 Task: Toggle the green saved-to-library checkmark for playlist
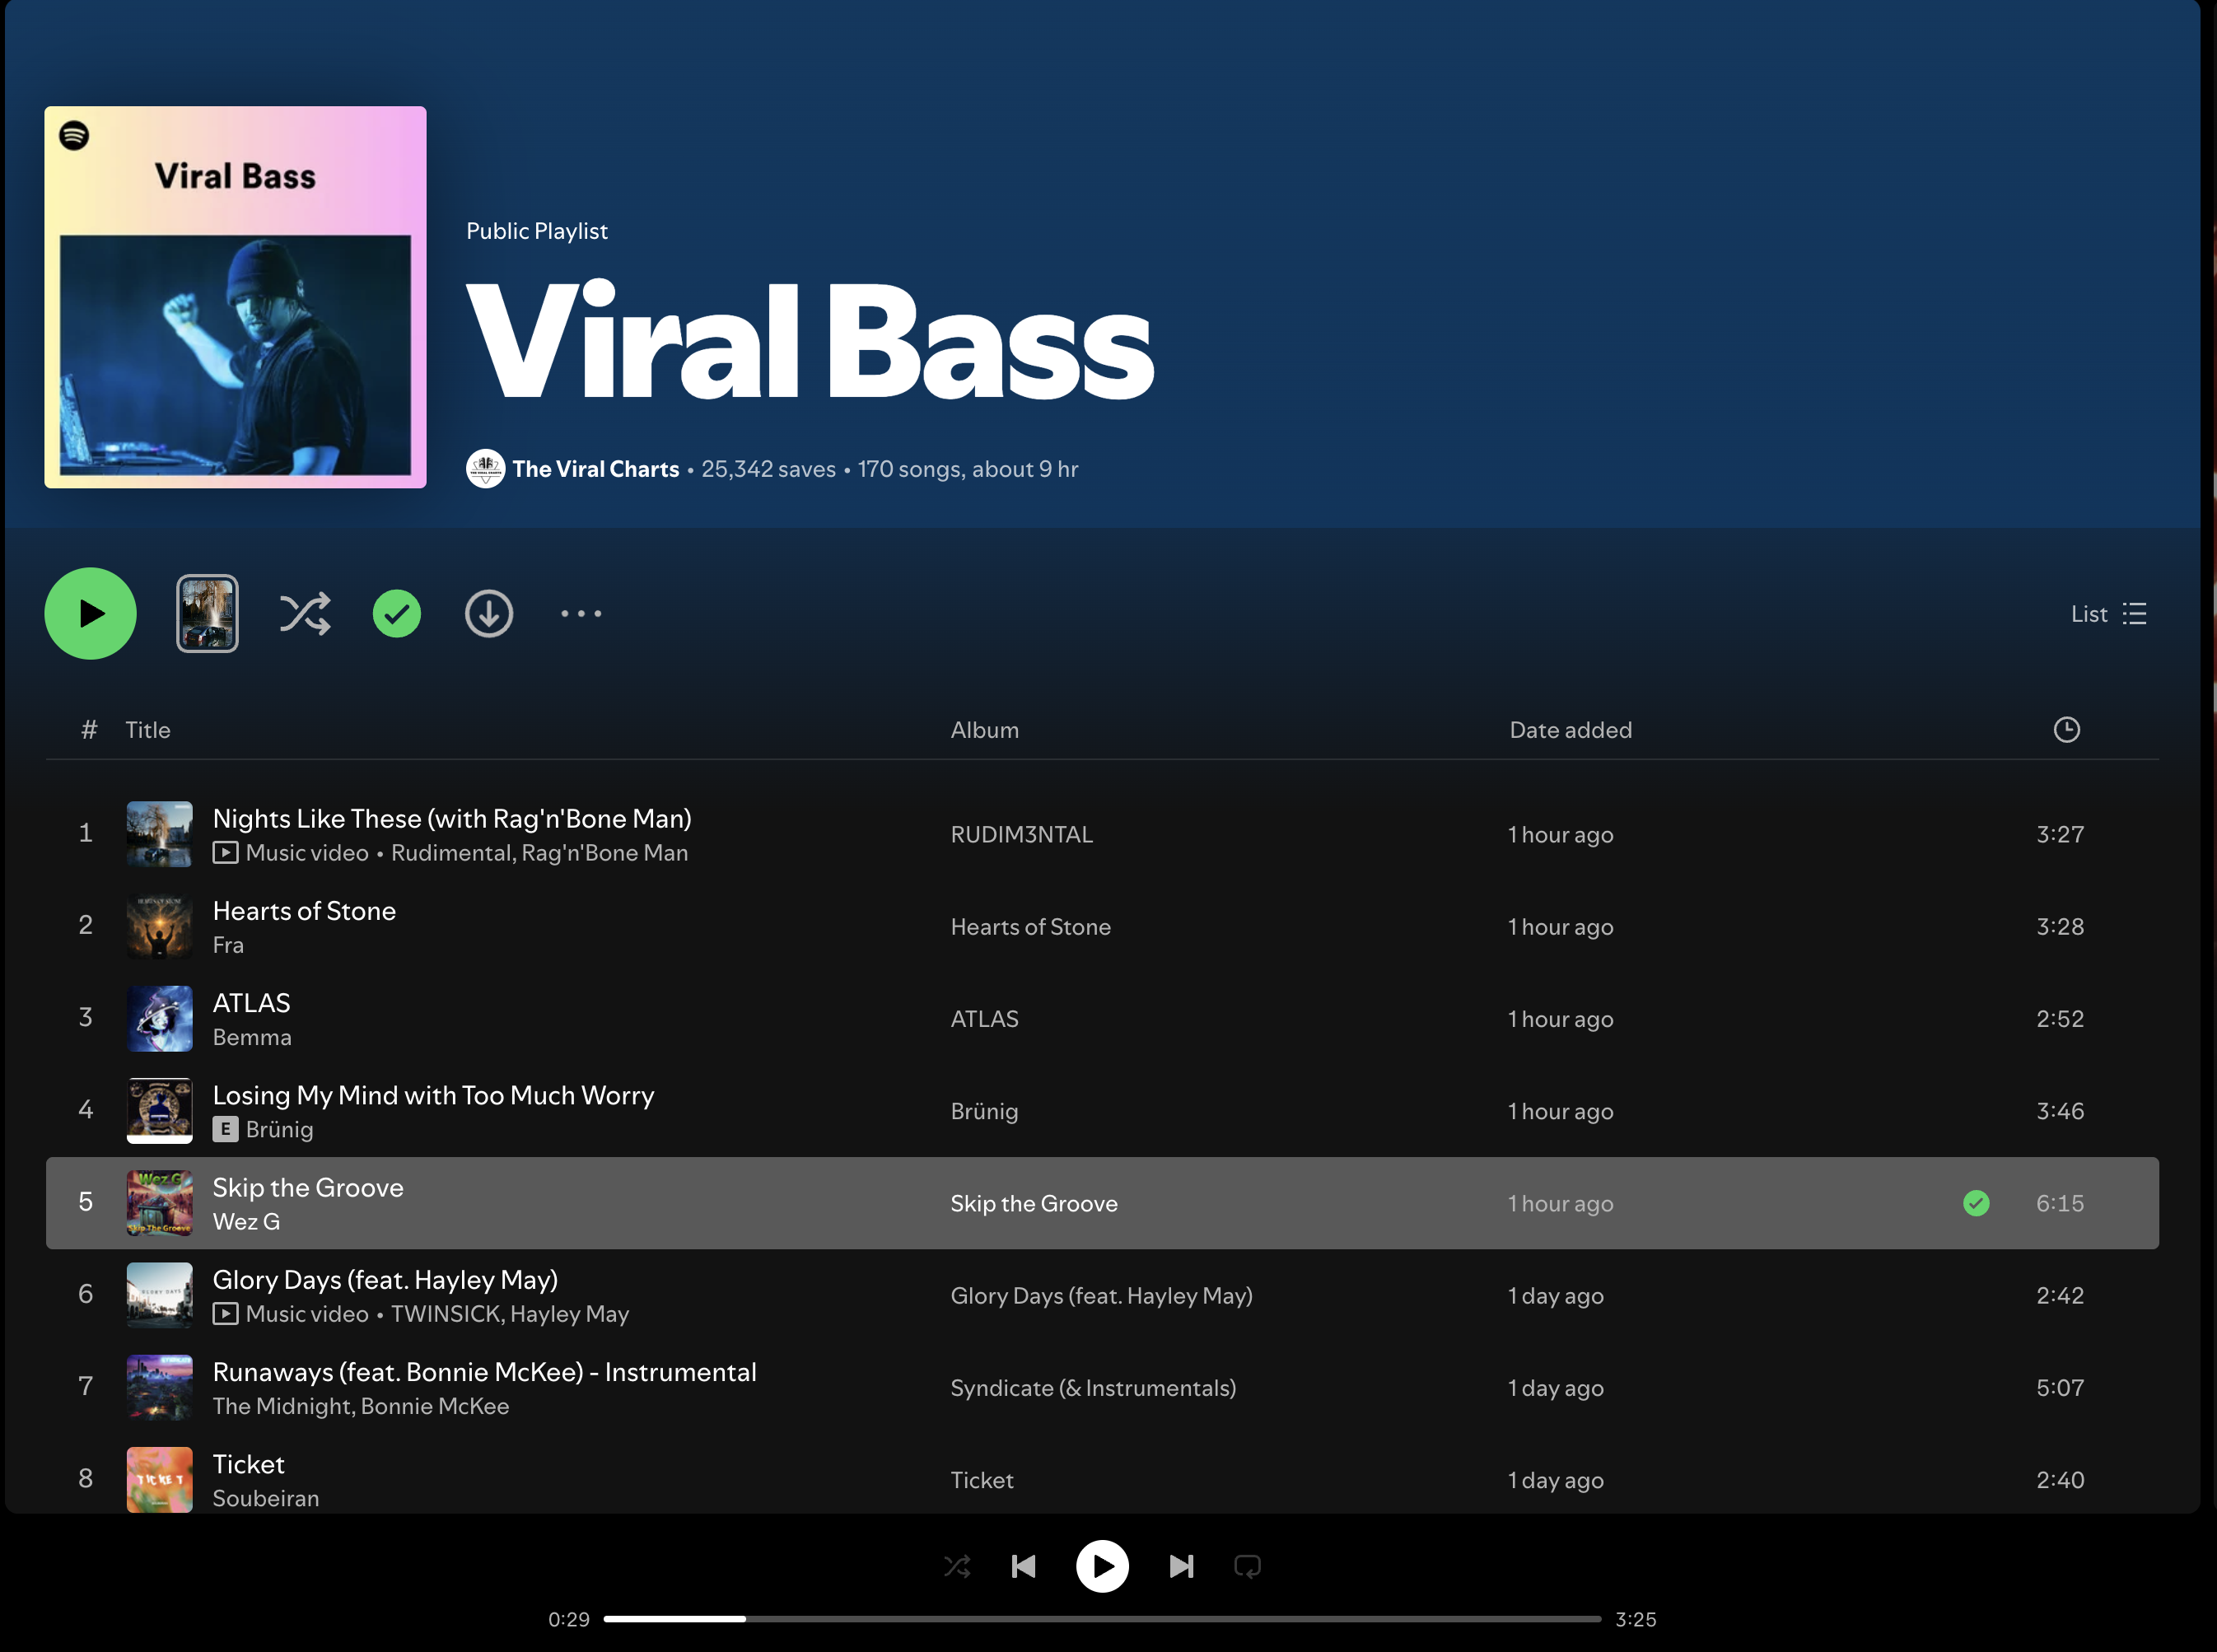(397, 614)
